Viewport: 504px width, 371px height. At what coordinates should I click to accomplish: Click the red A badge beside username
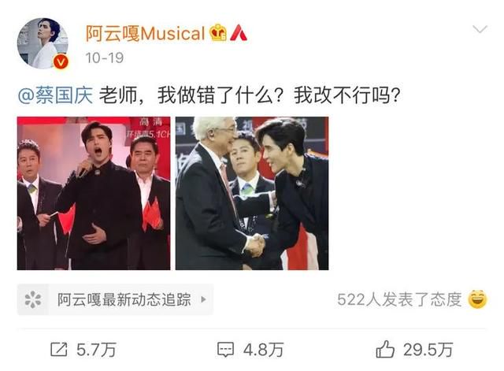(239, 33)
